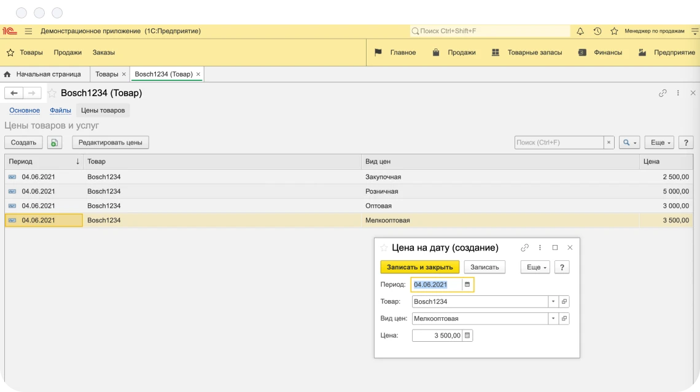Open the Основное link
Screen dimensions: 700x392
25,110
